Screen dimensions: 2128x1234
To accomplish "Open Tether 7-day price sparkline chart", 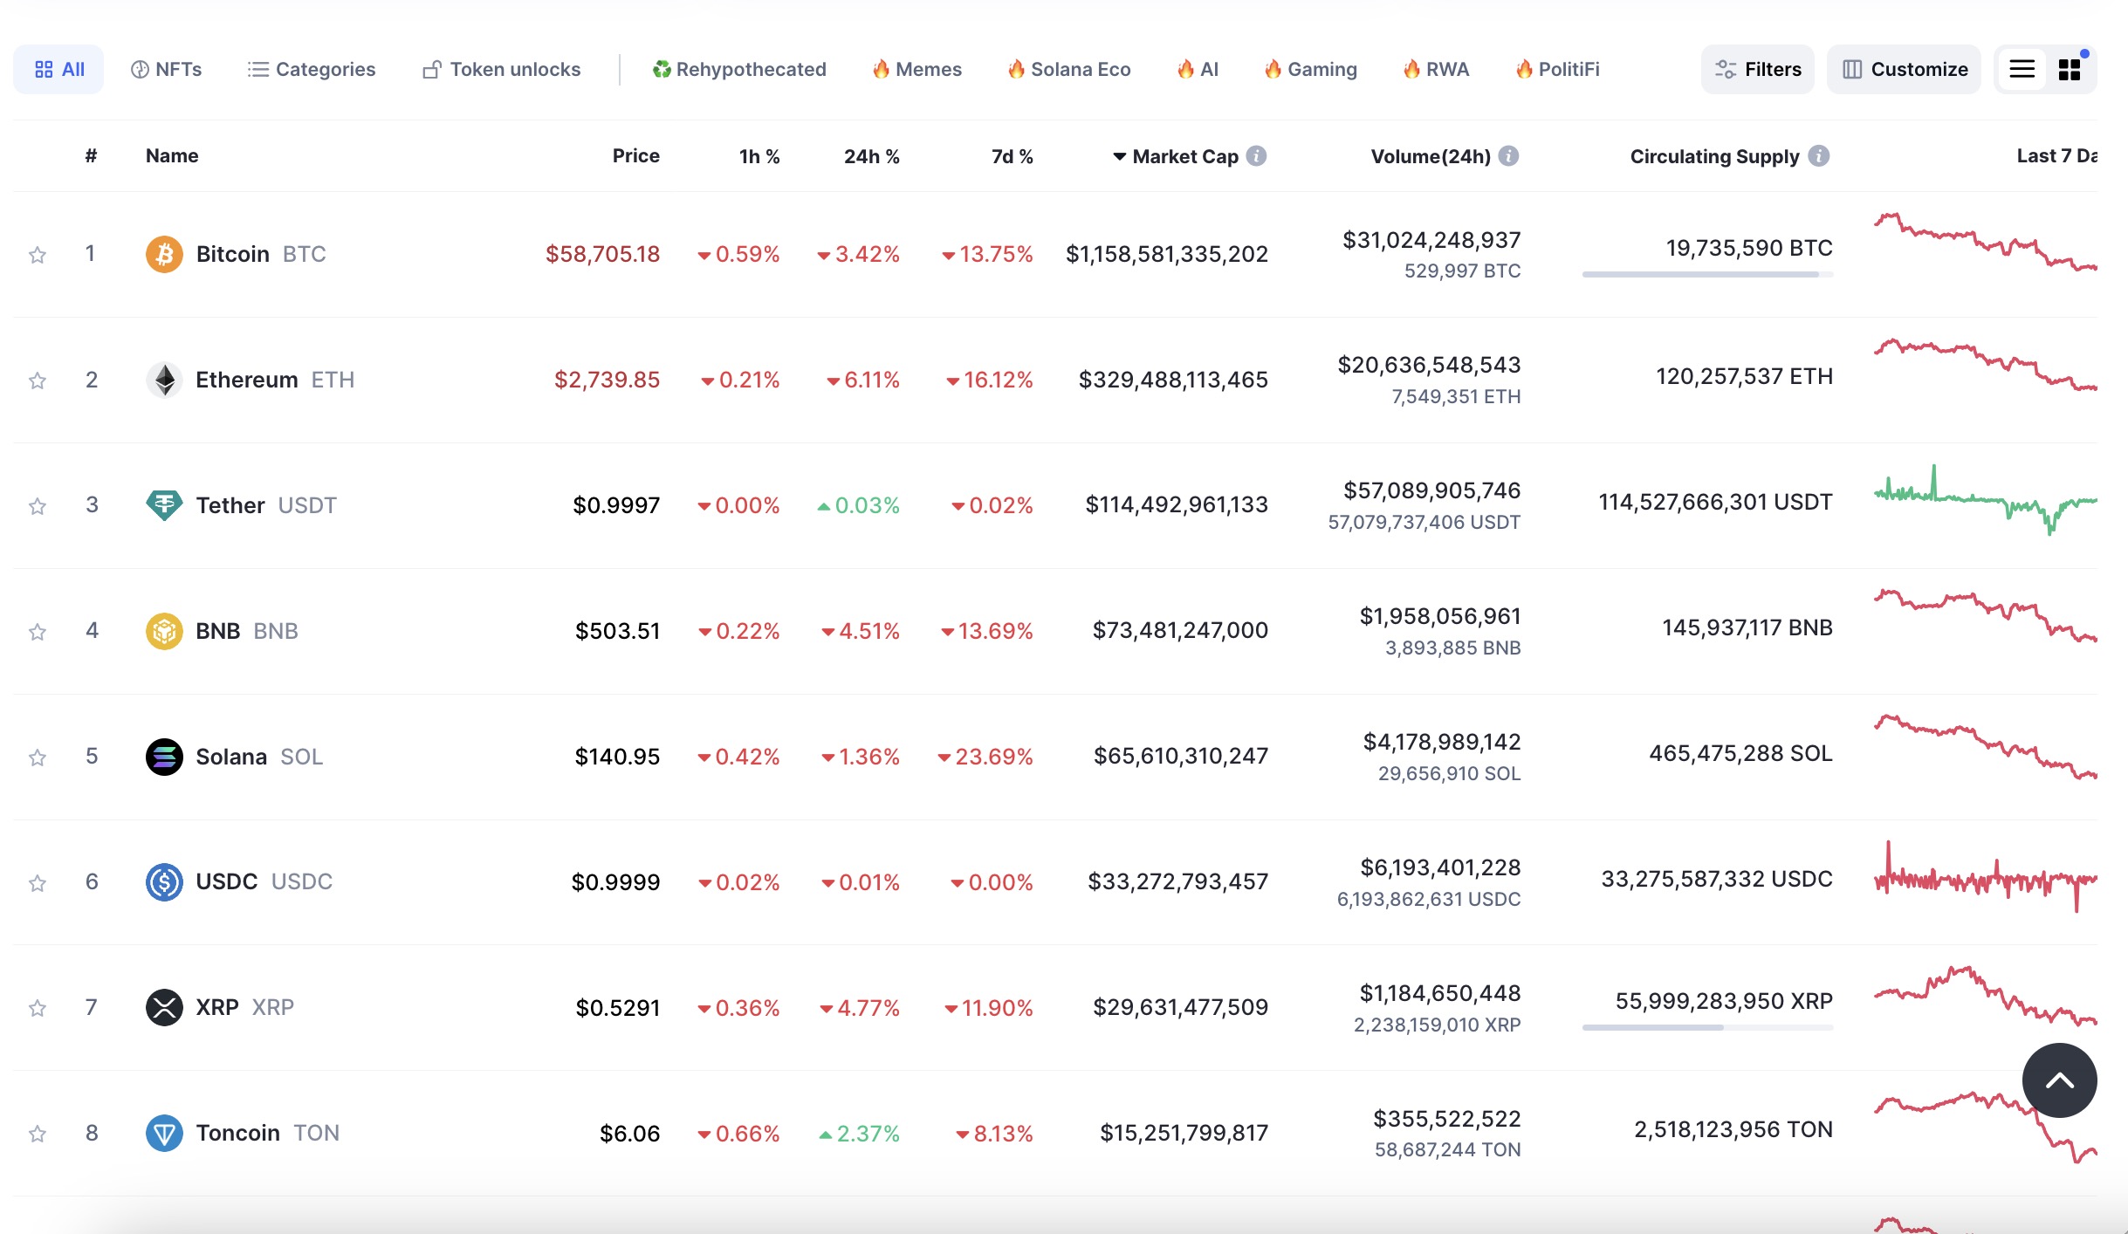I will pos(1985,499).
